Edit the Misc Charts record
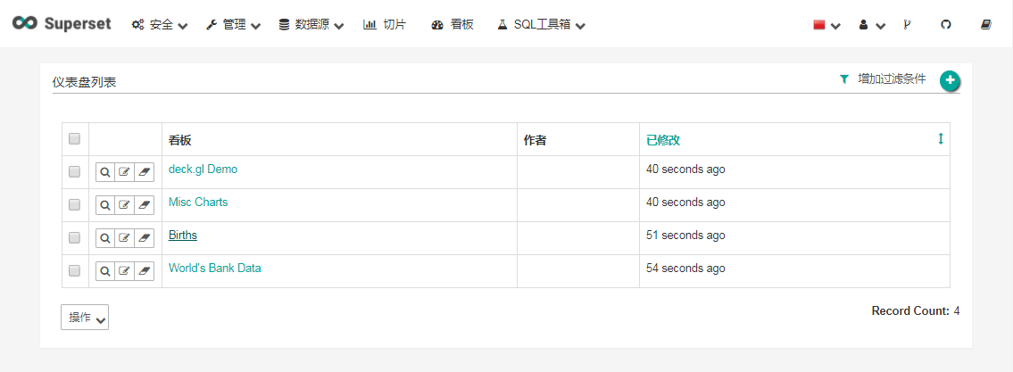1013x372 pixels. click(x=124, y=204)
